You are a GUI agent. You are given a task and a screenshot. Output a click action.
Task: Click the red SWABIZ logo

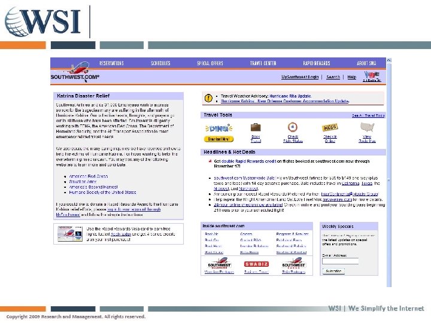pos(256,264)
